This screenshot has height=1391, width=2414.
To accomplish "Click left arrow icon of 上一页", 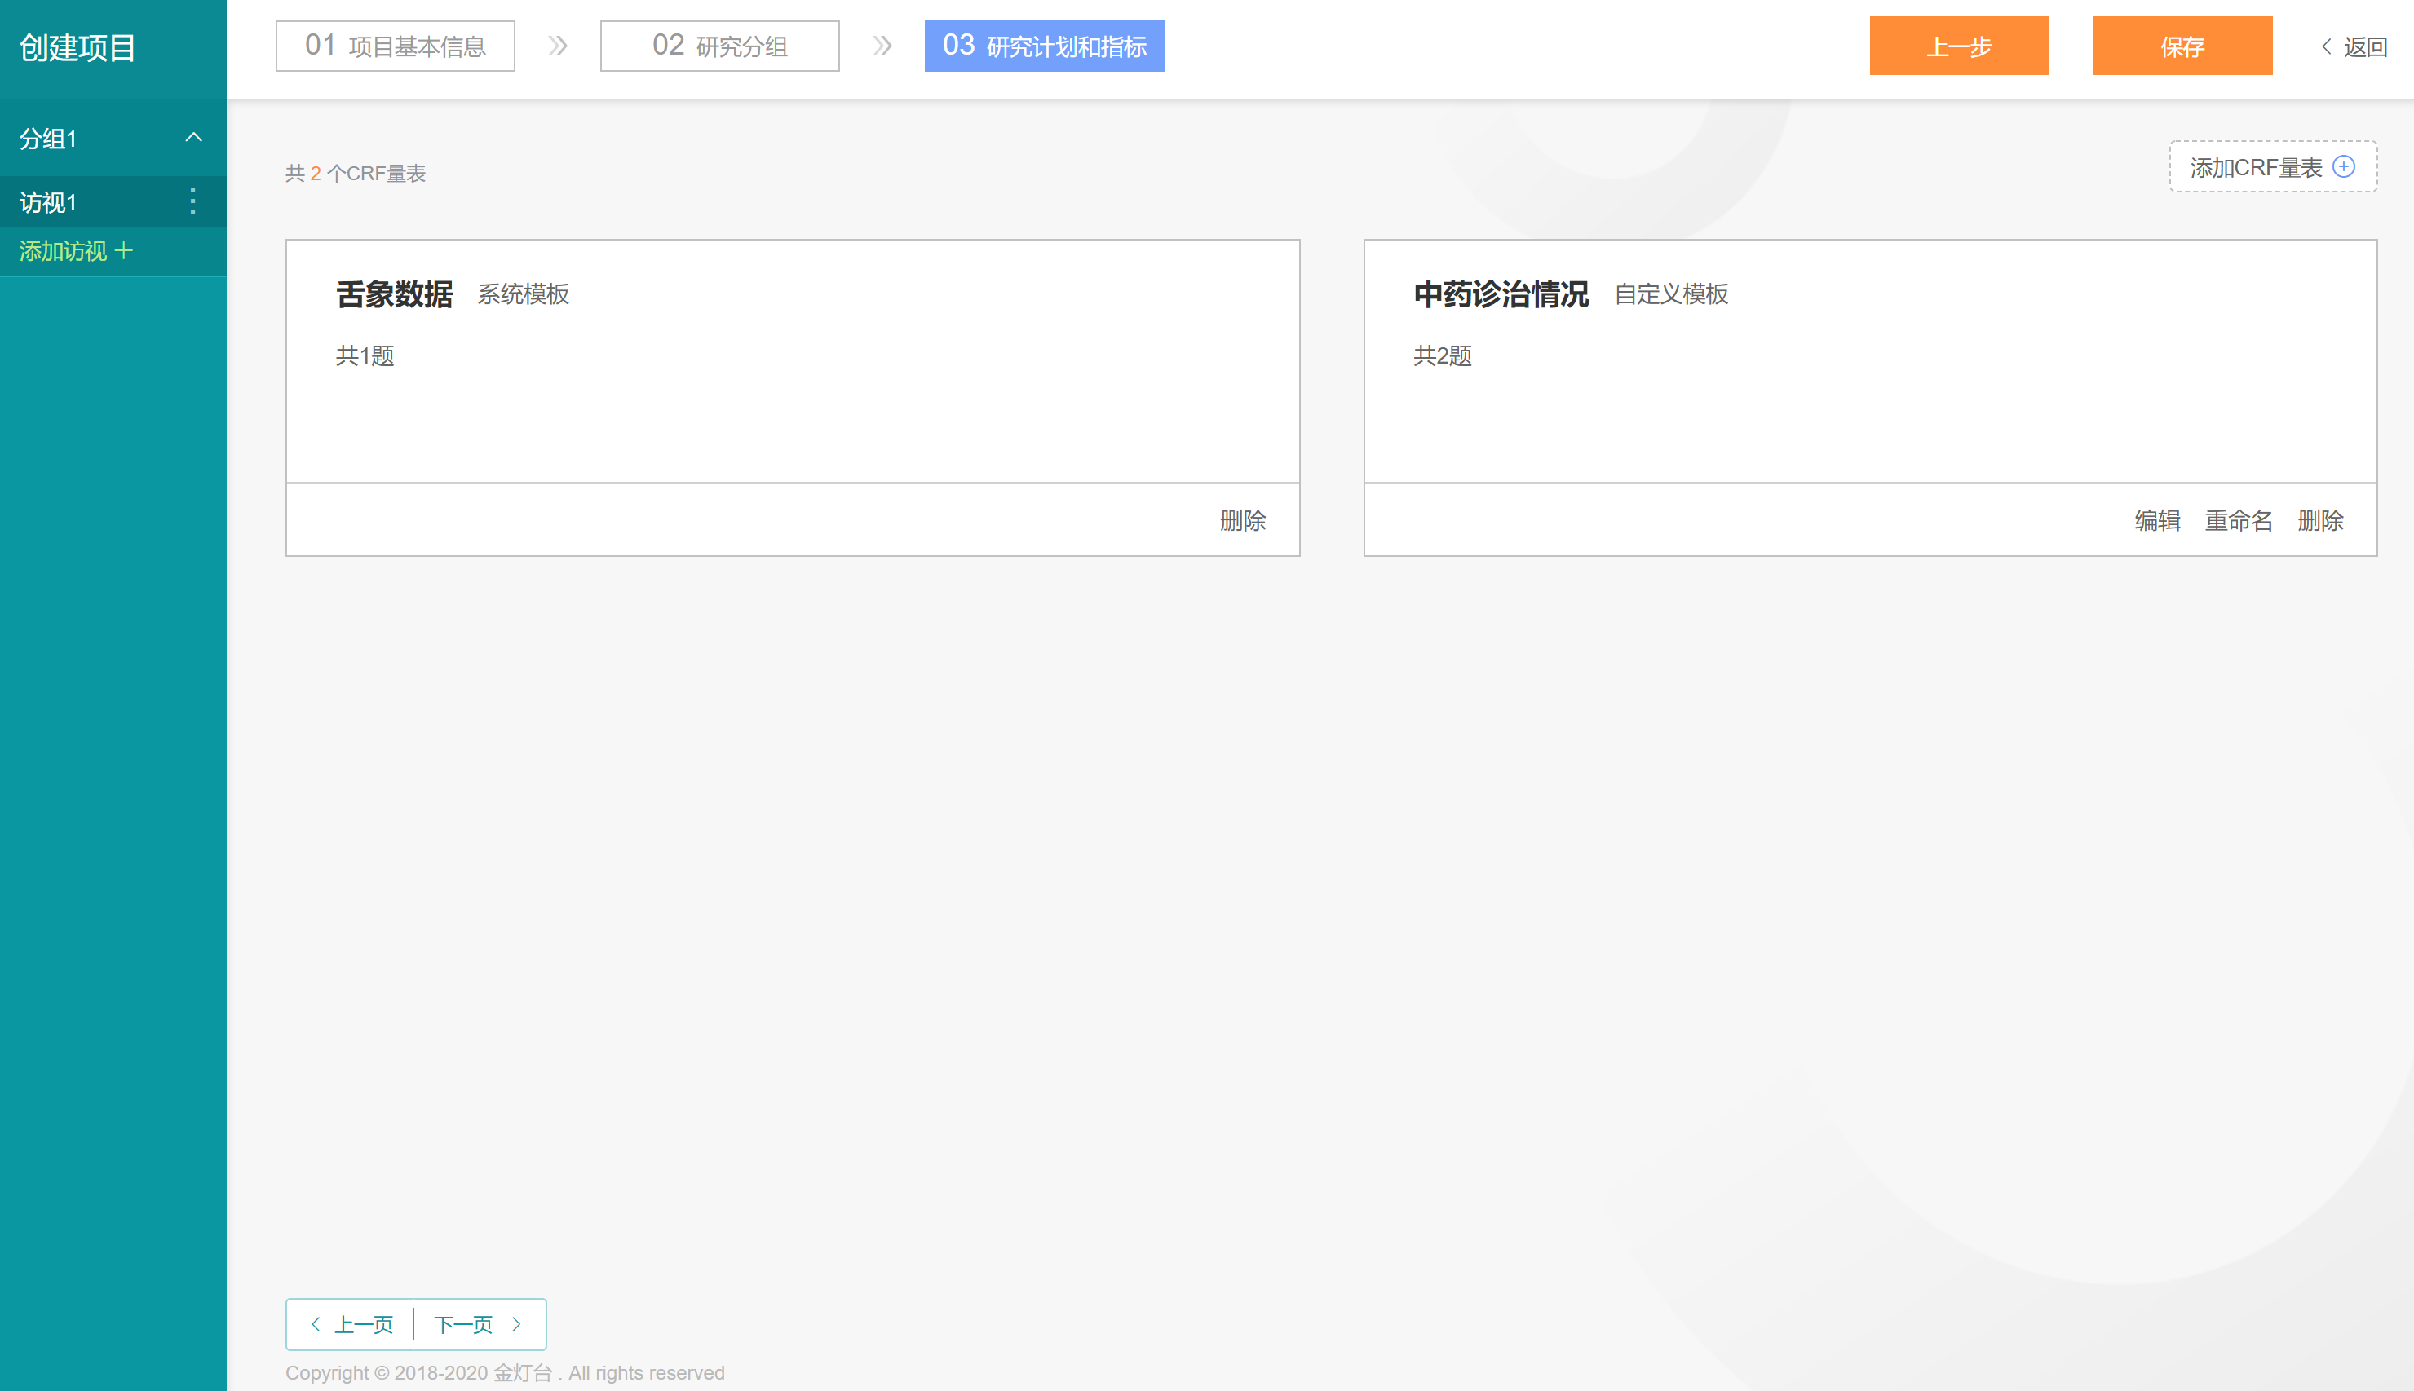I will click(x=316, y=1324).
